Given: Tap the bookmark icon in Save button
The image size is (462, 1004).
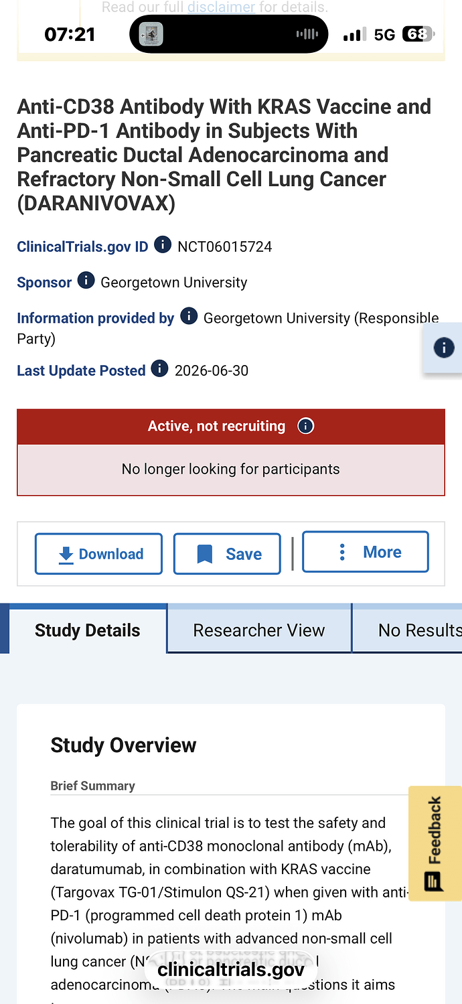Looking at the screenshot, I should [205, 555].
